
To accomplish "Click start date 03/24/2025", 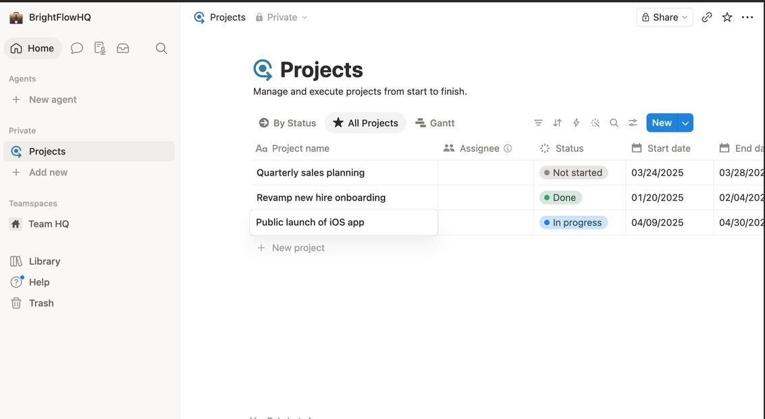I will (x=657, y=173).
